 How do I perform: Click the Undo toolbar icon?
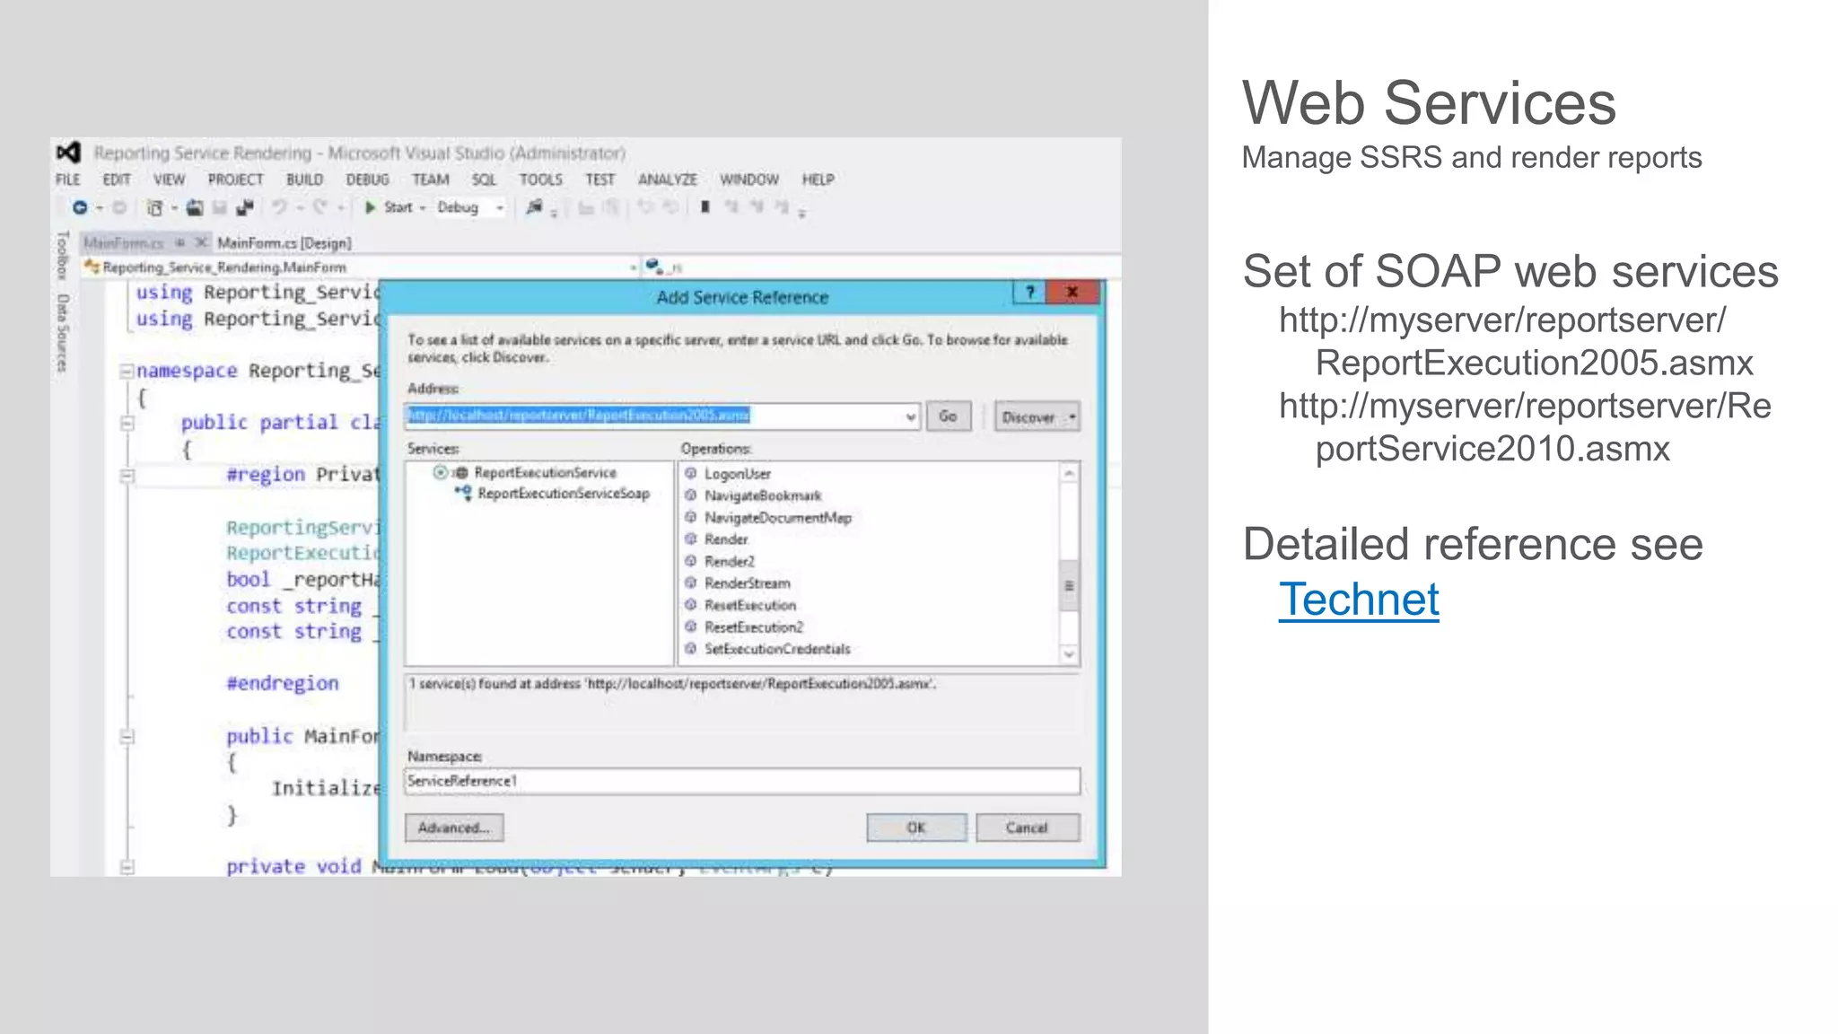tap(279, 207)
